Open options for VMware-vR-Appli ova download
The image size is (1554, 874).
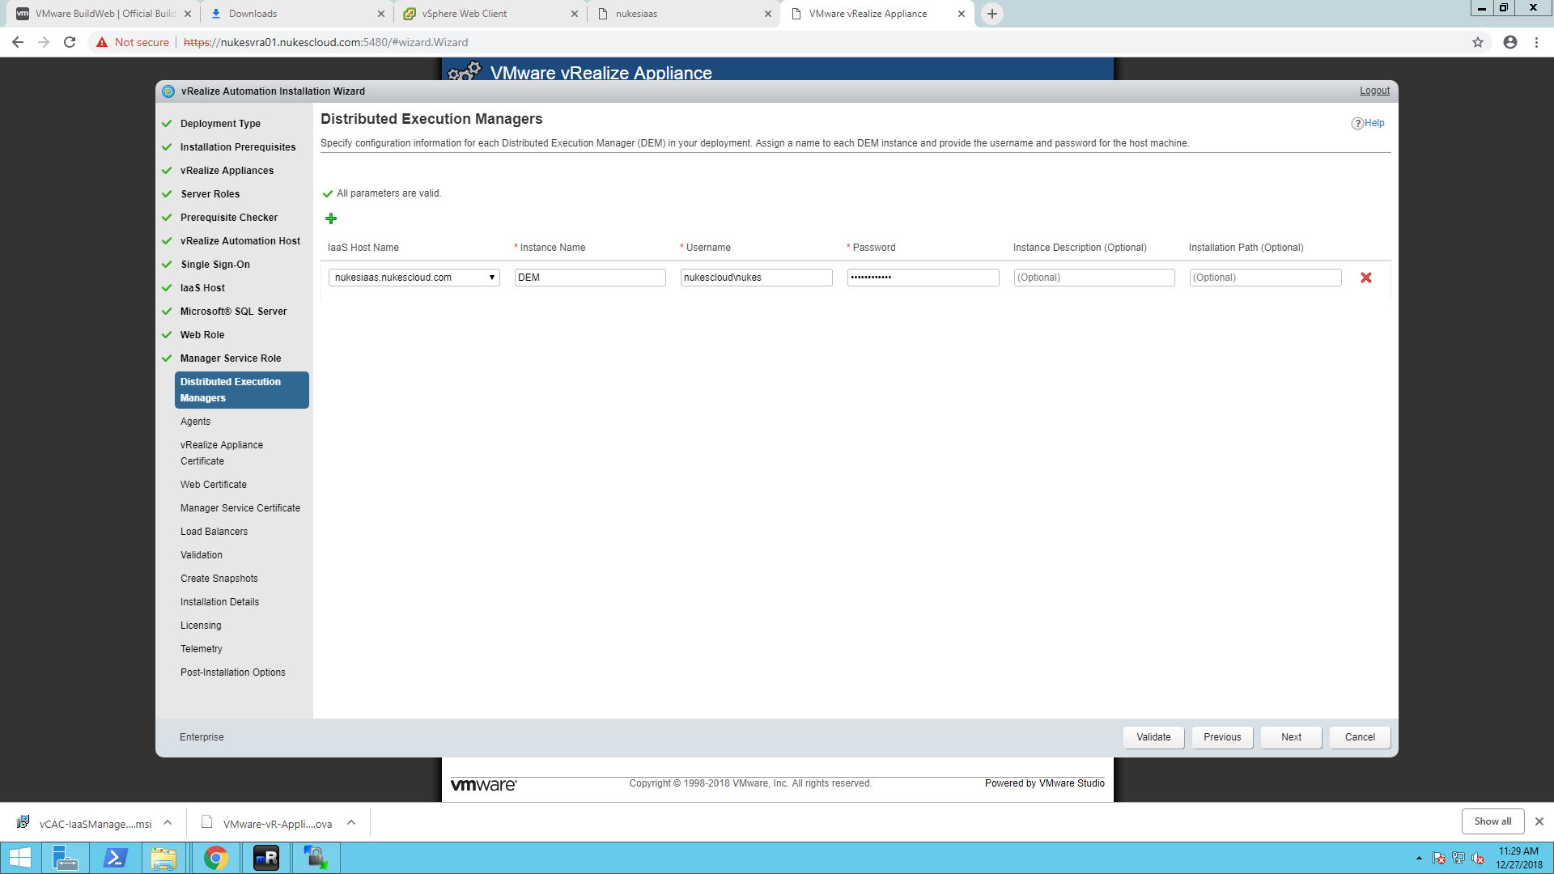click(351, 822)
